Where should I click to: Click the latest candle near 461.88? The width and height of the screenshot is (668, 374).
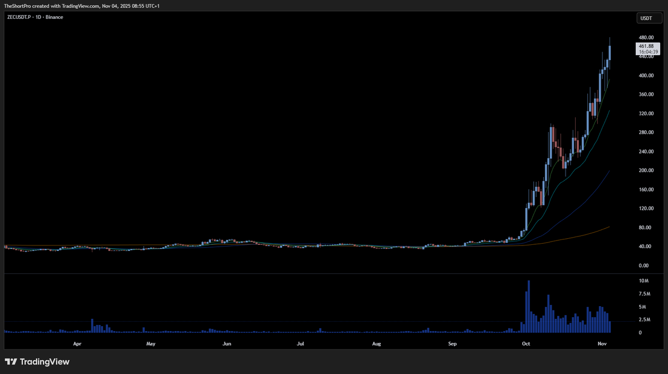coord(611,53)
